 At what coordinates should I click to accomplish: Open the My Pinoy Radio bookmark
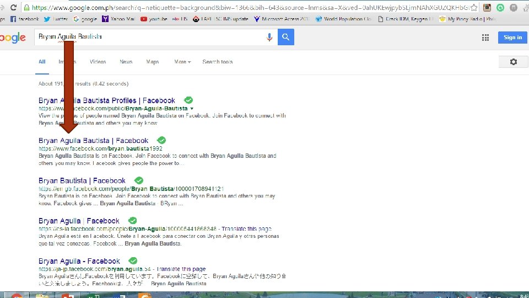click(467, 19)
